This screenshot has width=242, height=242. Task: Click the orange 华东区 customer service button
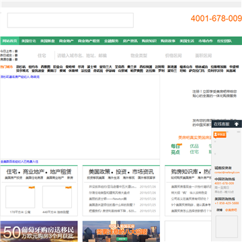(x=220, y=134)
